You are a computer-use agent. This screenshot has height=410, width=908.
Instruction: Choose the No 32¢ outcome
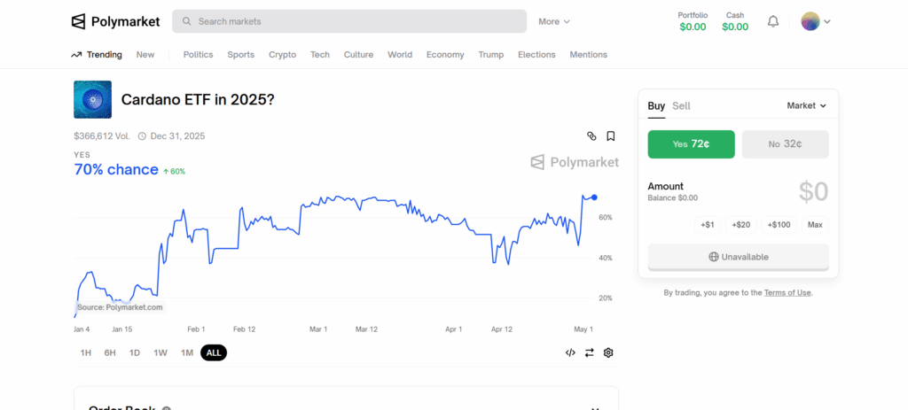coord(786,144)
